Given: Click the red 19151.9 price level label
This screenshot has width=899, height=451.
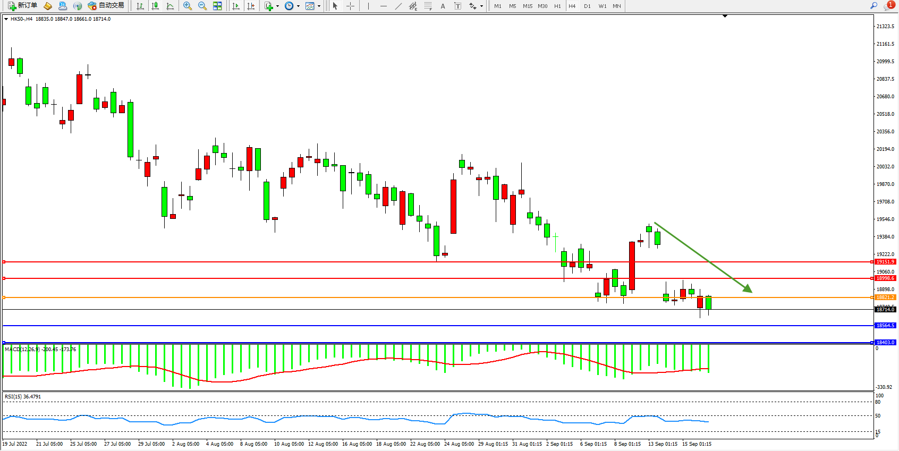Looking at the screenshot, I should tap(885, 262).
